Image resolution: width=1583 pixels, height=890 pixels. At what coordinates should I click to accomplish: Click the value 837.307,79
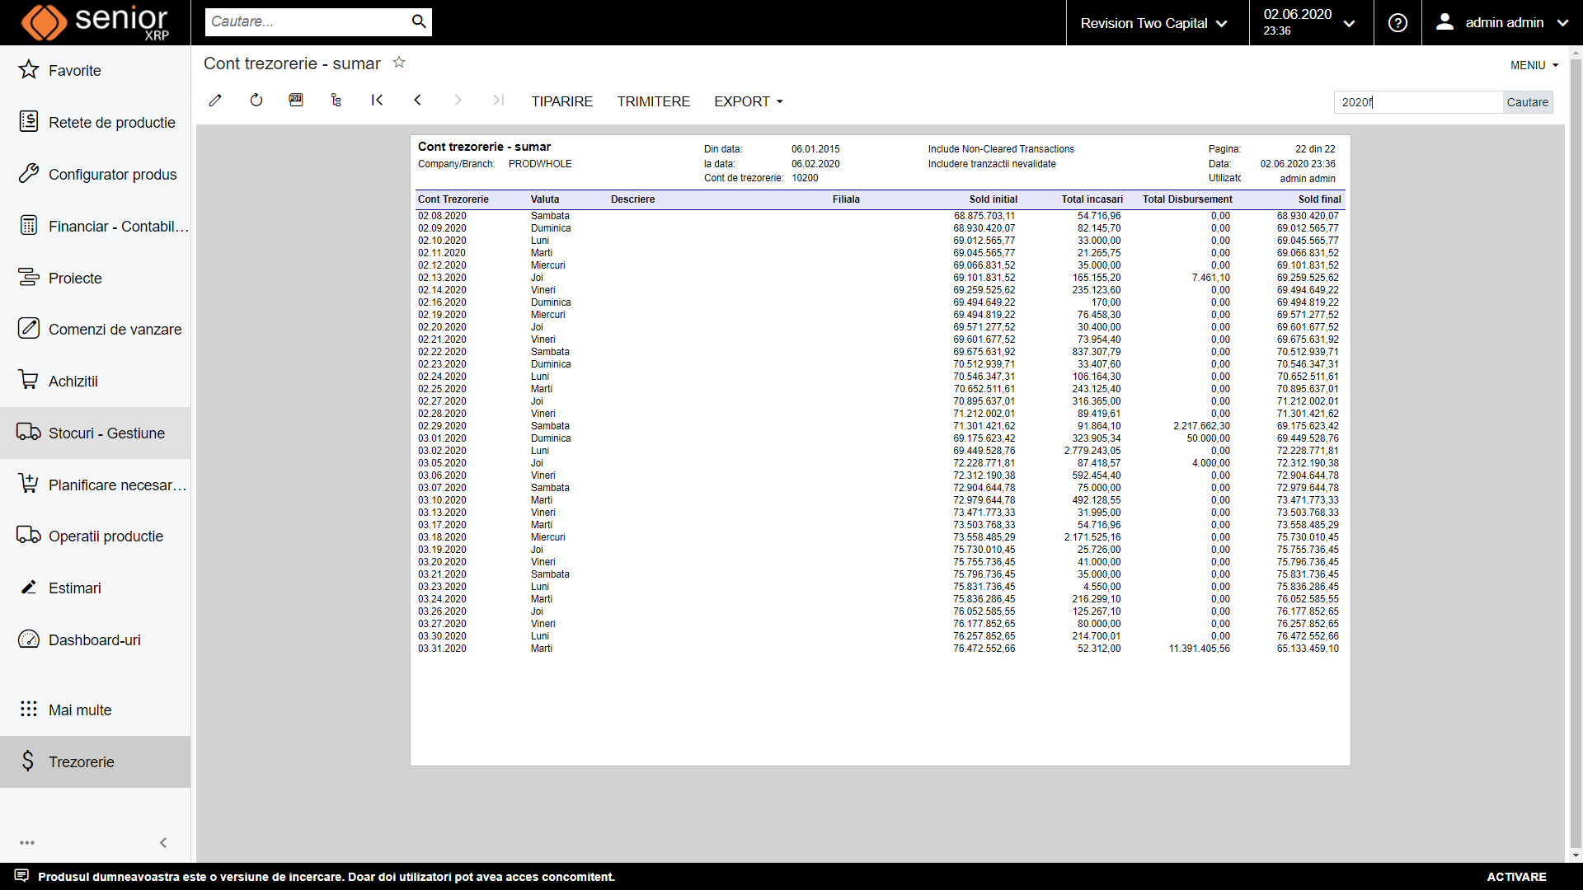1096,353
